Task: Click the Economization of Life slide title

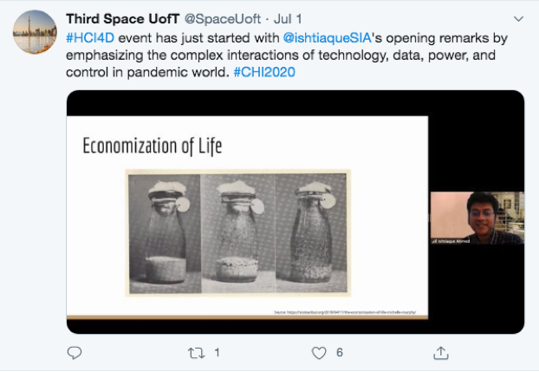Action: tap(152, 146)
